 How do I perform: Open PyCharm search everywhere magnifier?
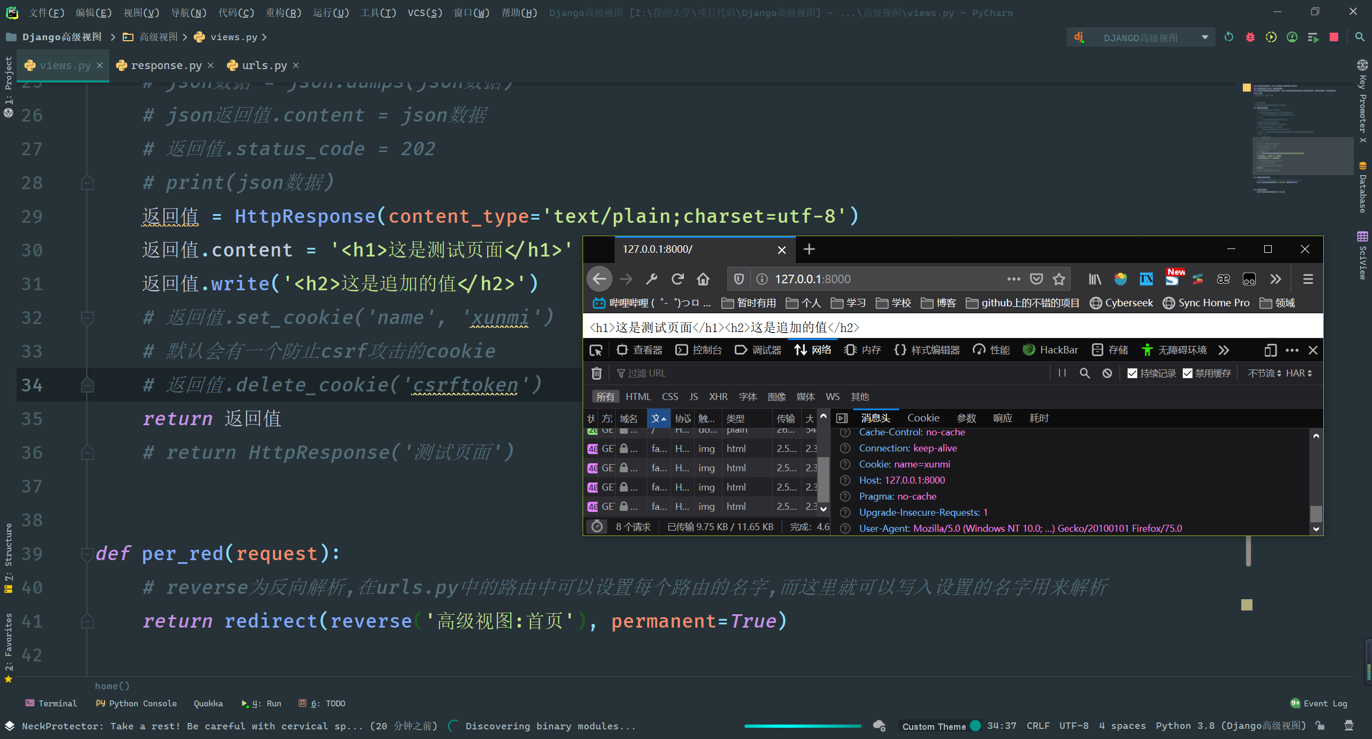coord(1360,37)
